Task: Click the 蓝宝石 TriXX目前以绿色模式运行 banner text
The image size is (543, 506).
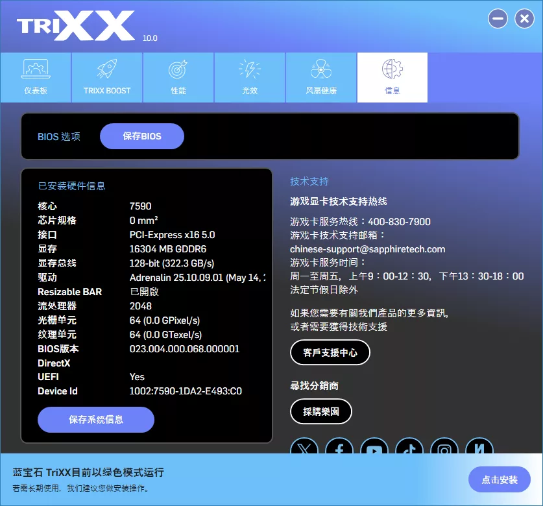Action: 88,472
